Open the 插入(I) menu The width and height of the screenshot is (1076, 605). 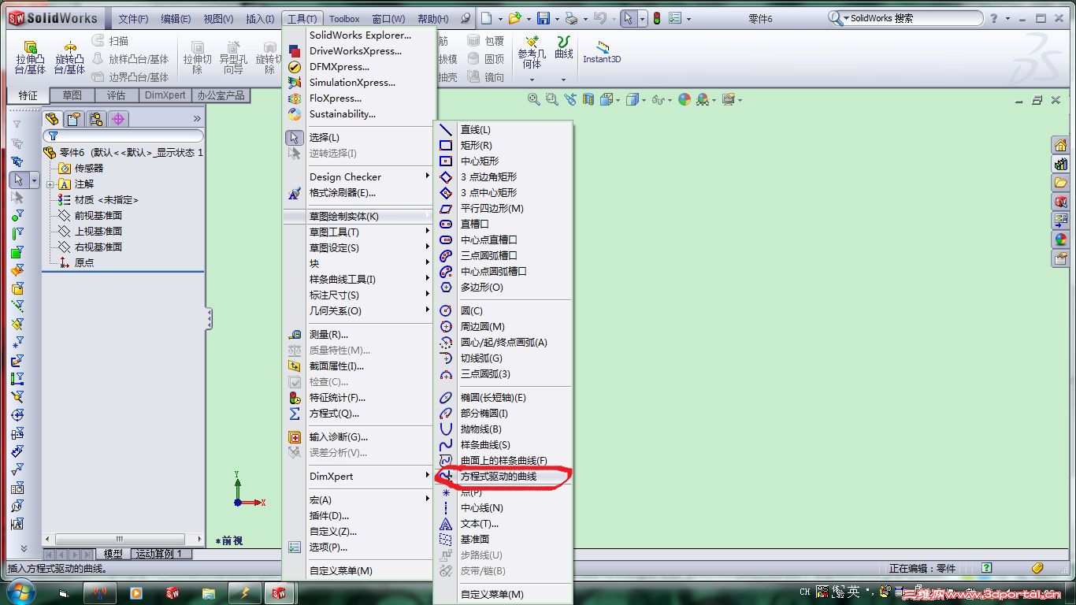click(260, 19)
